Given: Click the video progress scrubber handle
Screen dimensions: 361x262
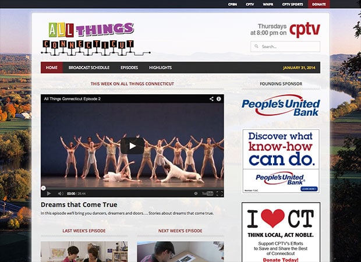Looking at the screenshot, I should [43, 188].
